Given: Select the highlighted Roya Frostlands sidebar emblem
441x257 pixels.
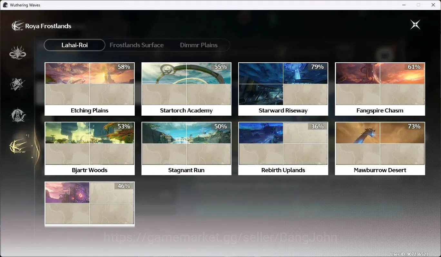Looking at the screenshot, I should [x=18, y=146].
